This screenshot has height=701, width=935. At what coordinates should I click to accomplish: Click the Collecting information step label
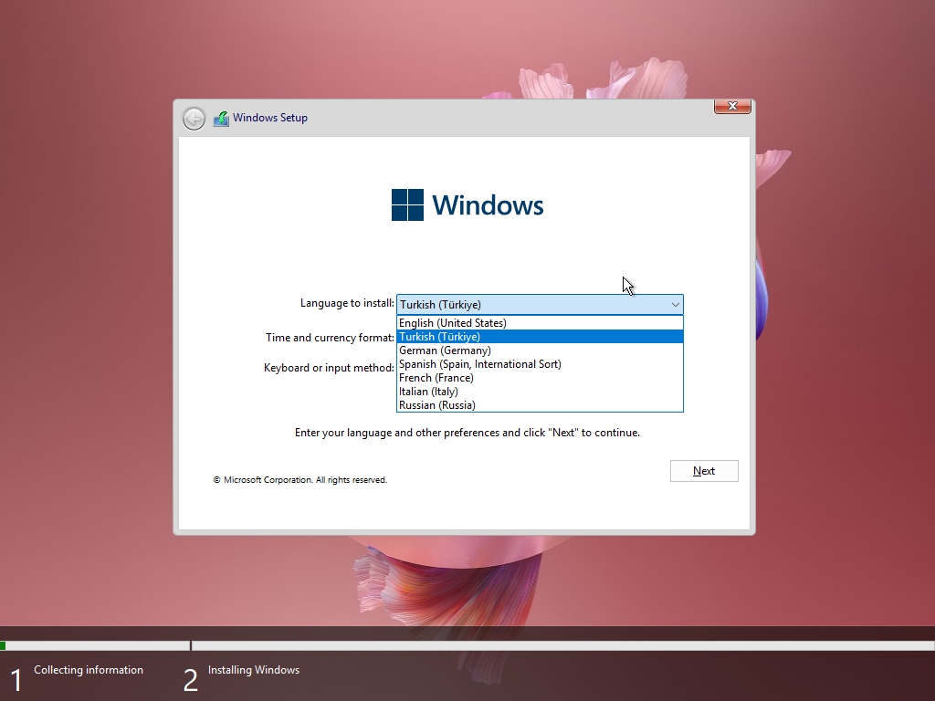89,670
